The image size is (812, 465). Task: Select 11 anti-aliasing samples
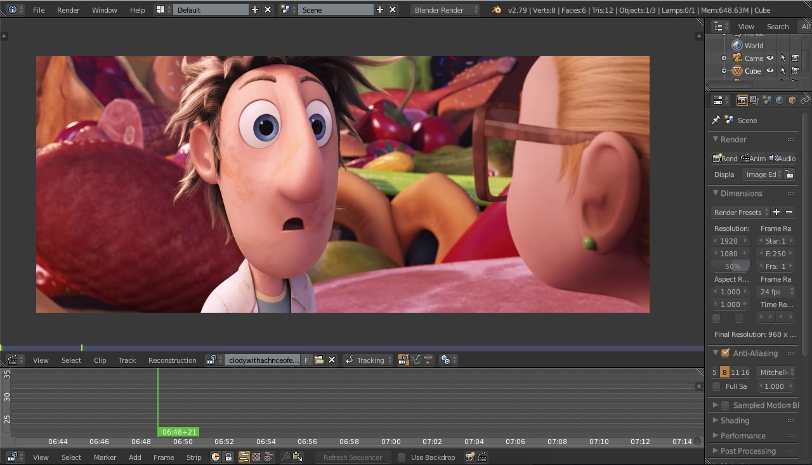coord(735,372)
